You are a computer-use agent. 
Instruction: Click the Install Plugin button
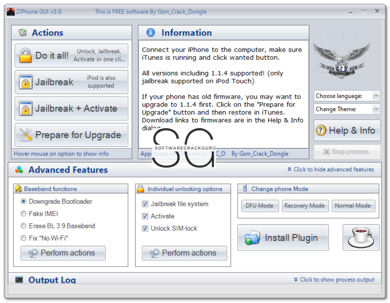pyautogui.click(x=283, y=237)
